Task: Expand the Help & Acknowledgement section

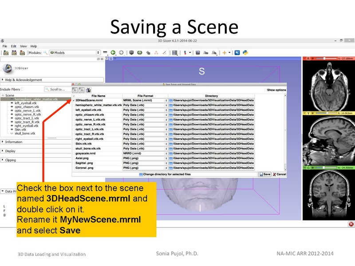Action: click(52, 80)
